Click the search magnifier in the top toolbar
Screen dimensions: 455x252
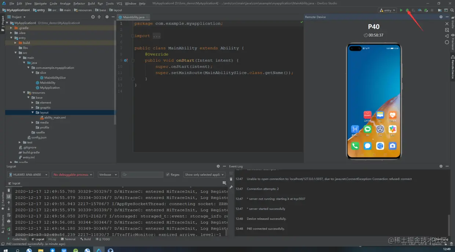pyautogui.click(x=452, y=10)
